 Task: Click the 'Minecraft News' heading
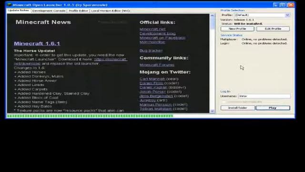[43, 22]
